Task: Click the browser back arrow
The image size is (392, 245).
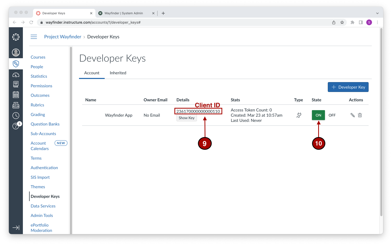Action: (x=15, y=22)
